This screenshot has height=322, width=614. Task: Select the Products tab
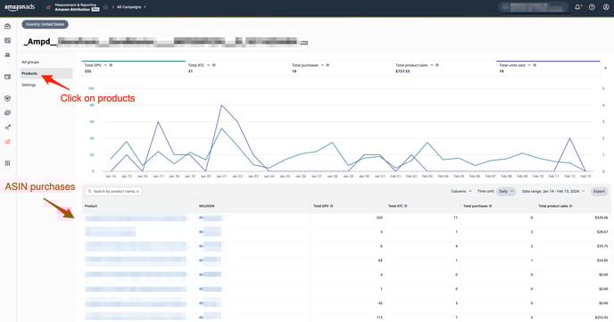coord(46,73)
